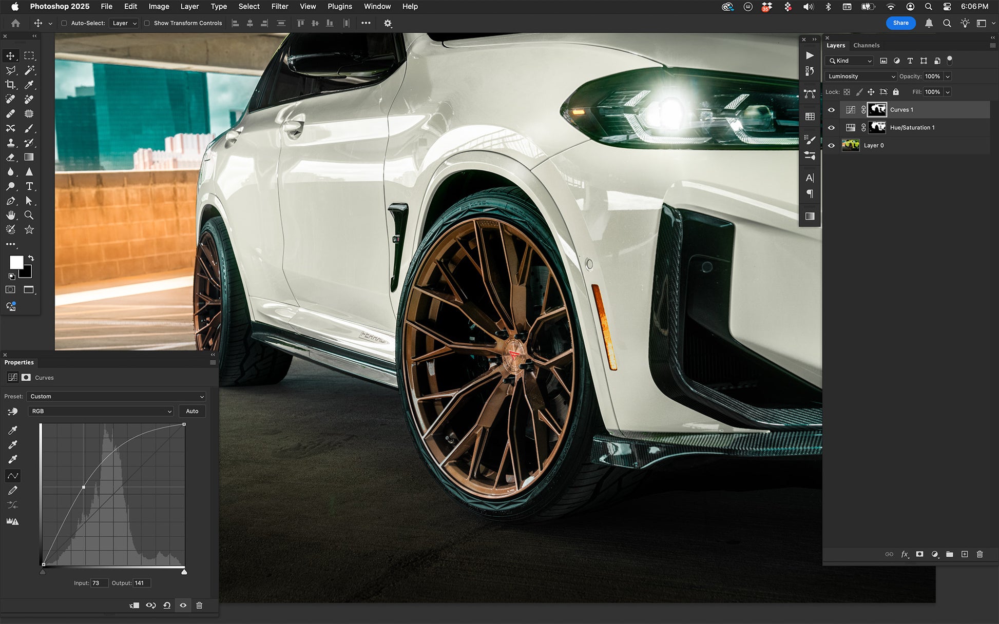Select the Eraser tool
This screenshot has height=624, width=999.
pyautogui.click(x=10, y=157)
